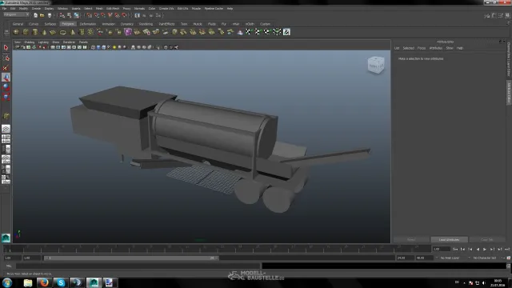
Task: Play the animation forward
Action: point(485,249)
